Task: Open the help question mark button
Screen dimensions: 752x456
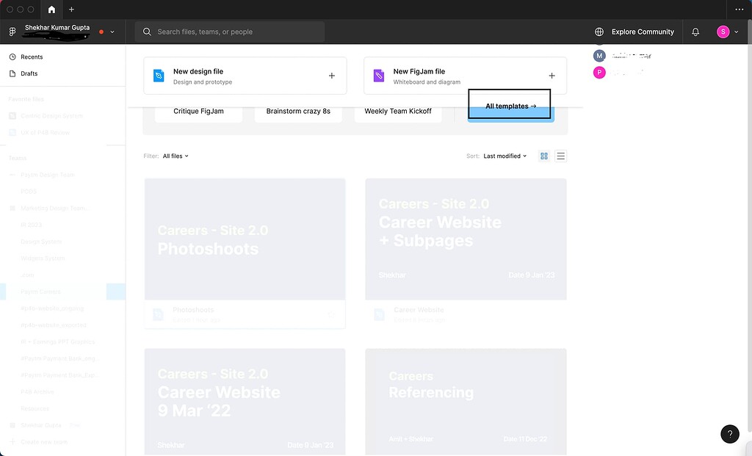Action: (x=729, y=434)
